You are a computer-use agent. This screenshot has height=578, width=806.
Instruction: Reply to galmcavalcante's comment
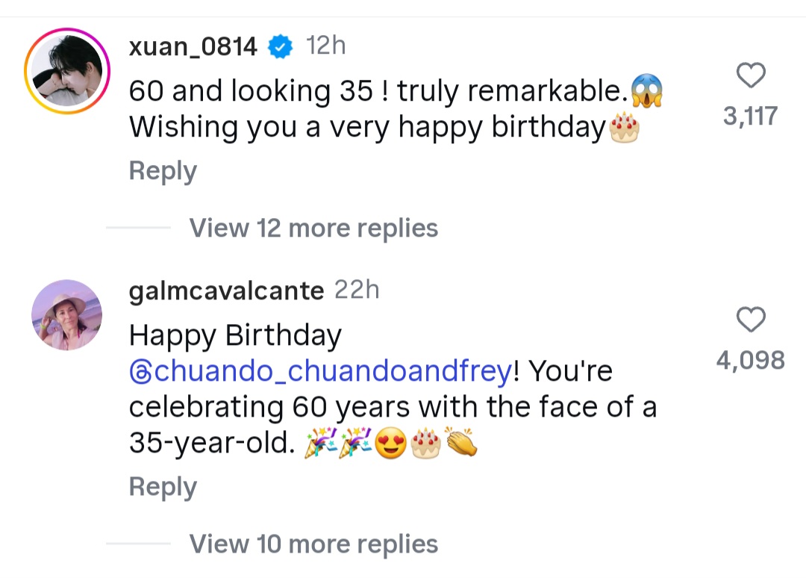(163, 486)
